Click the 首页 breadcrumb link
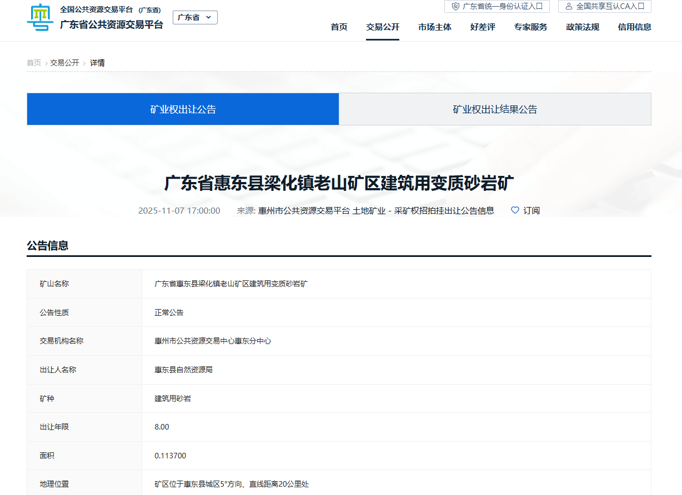The height and width of the screenshot is (495, 682). 34,63
